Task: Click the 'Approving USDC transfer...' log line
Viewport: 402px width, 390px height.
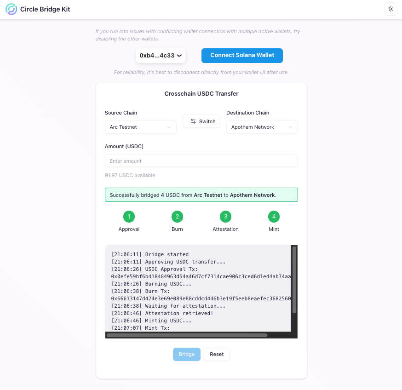Action: tap(168, 262)
